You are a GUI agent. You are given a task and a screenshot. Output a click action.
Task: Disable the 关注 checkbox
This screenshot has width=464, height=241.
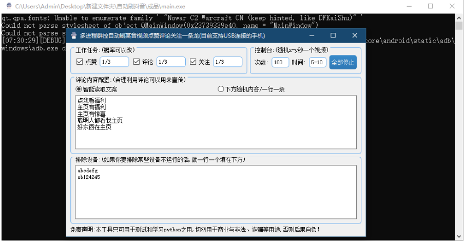(x=193, y=62)
